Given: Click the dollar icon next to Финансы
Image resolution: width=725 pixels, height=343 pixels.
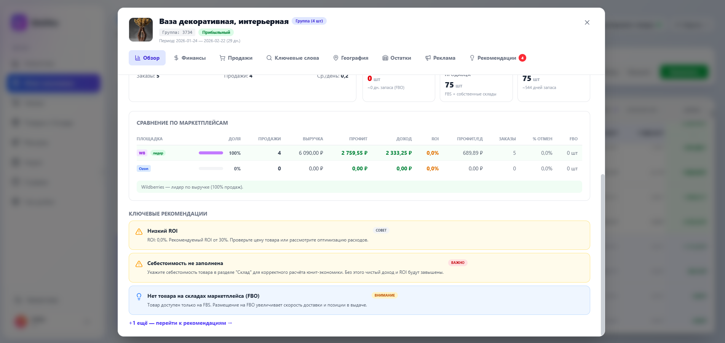Looking at the screenshot, I should pos(176,58).
